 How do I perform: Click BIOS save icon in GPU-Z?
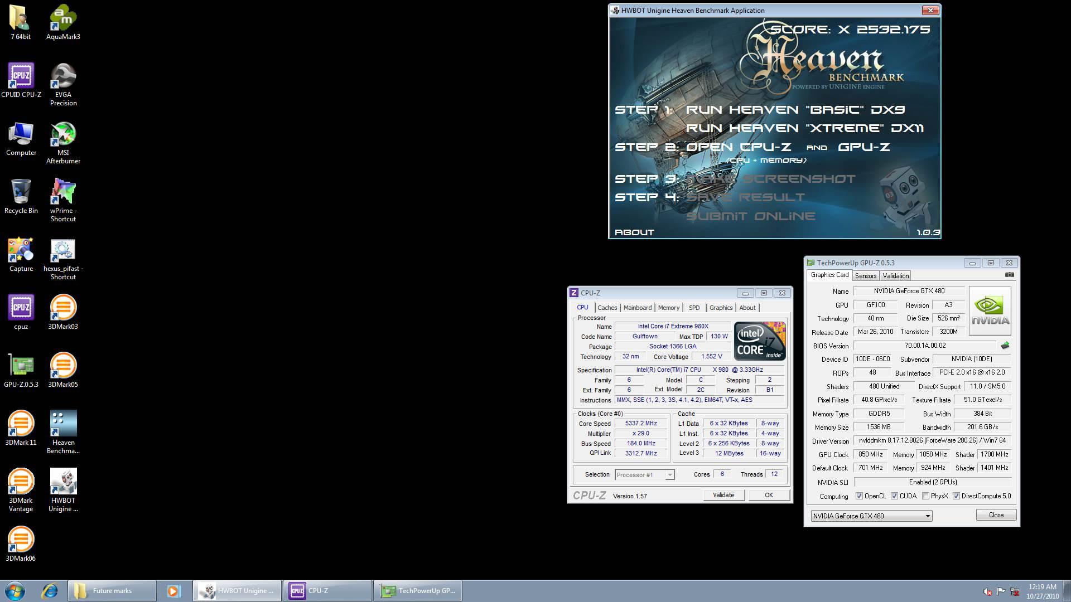click(x=1005, y=346)
